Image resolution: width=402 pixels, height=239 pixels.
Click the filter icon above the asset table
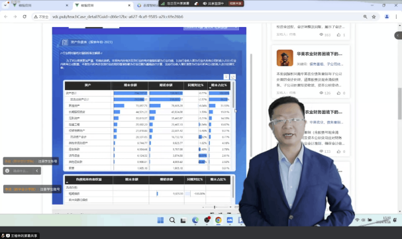[x=226, y=77]
